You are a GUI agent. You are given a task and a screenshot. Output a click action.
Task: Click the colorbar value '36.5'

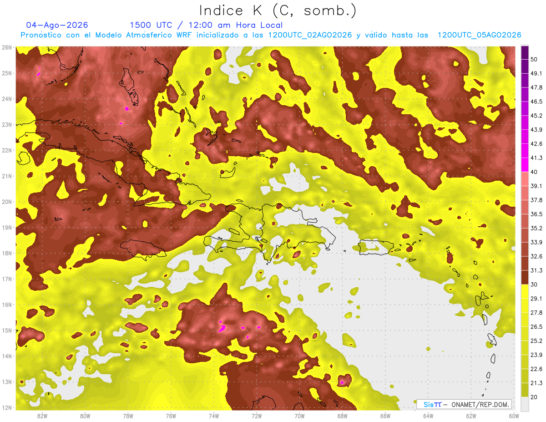point(536,214)
